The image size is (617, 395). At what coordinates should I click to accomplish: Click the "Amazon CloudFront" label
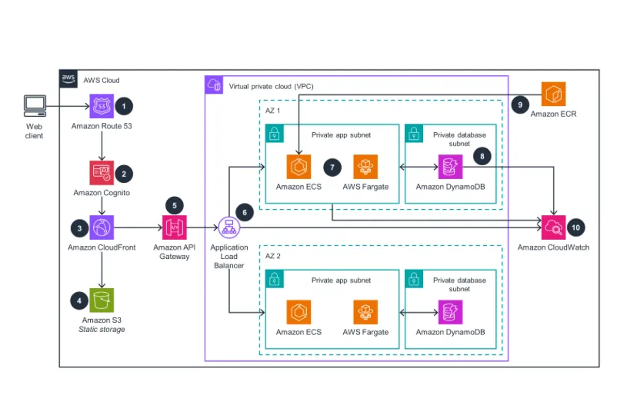(x=102, y=247)
